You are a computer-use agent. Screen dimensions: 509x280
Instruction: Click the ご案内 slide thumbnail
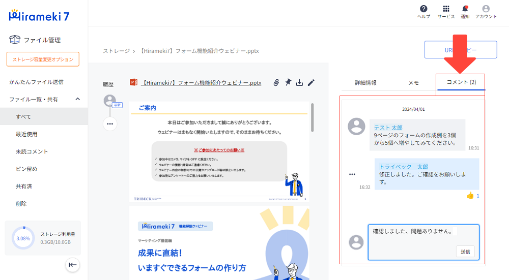click(219, 151)
